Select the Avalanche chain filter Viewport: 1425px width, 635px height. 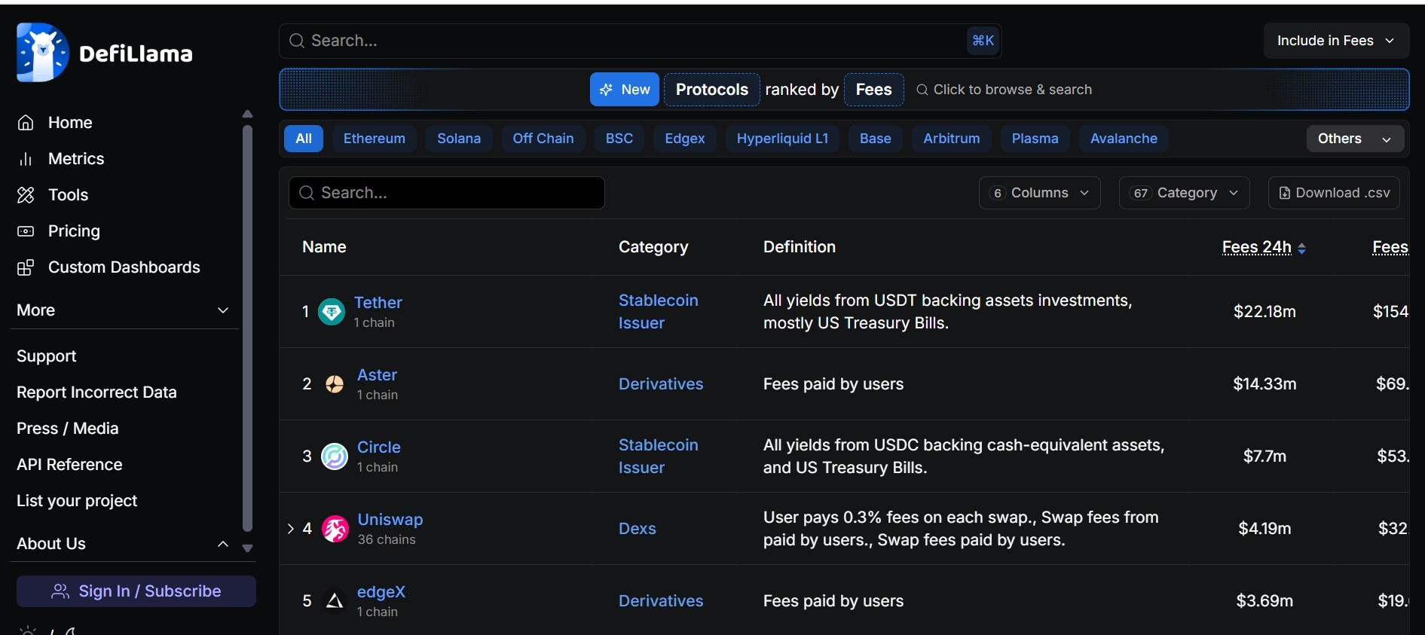pos(1124,139)
